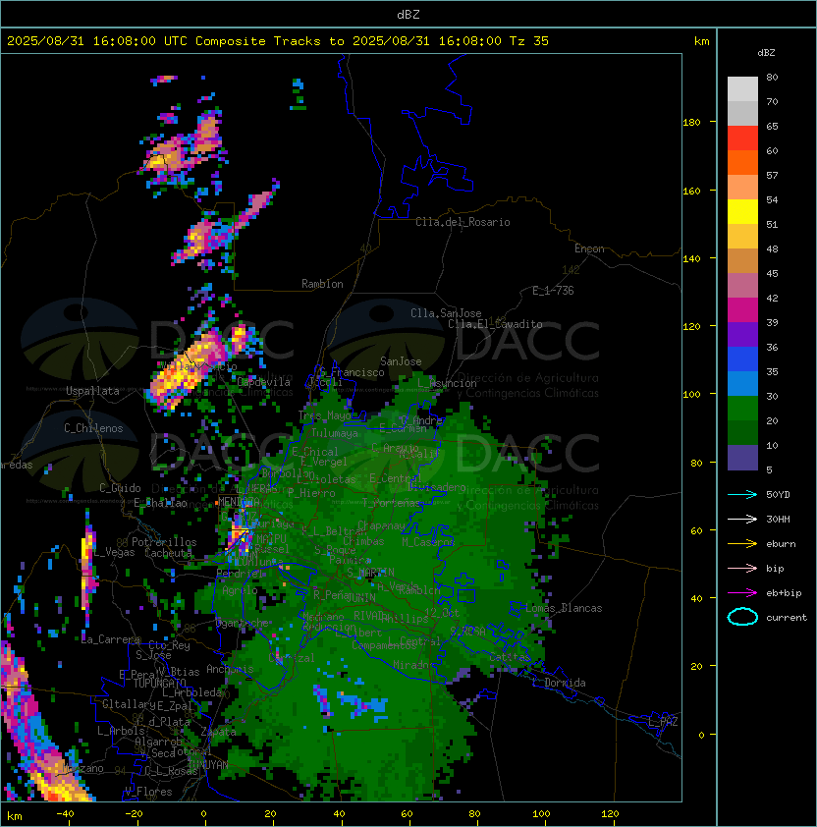Select the light orange 57-54 dBZ swatch
This screenshot has width=817, height=827.
tap(742, 188)
